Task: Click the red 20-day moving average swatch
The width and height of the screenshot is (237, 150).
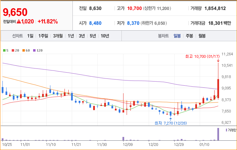Action: coord(13,51)
